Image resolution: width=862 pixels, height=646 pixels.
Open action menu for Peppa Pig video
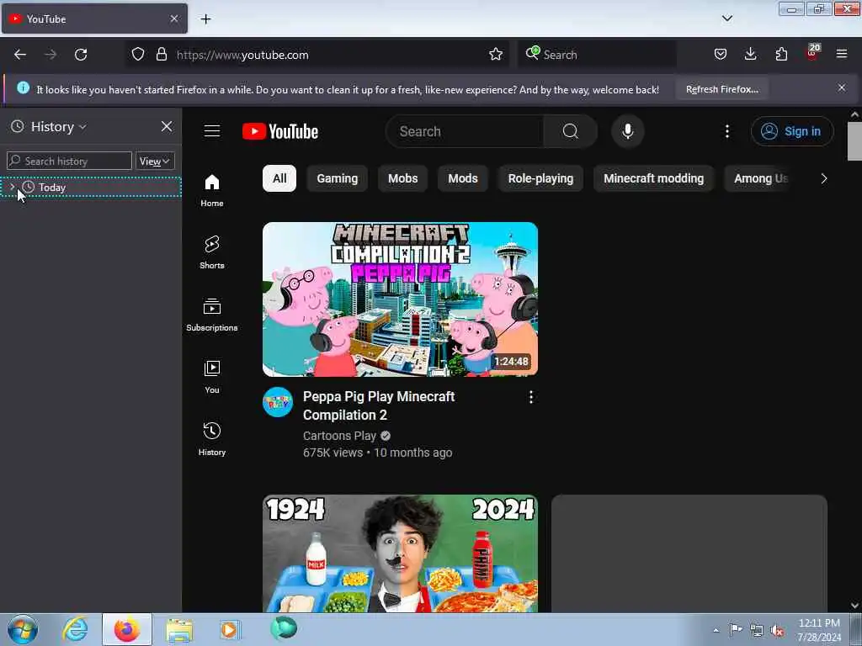(530, 397)
